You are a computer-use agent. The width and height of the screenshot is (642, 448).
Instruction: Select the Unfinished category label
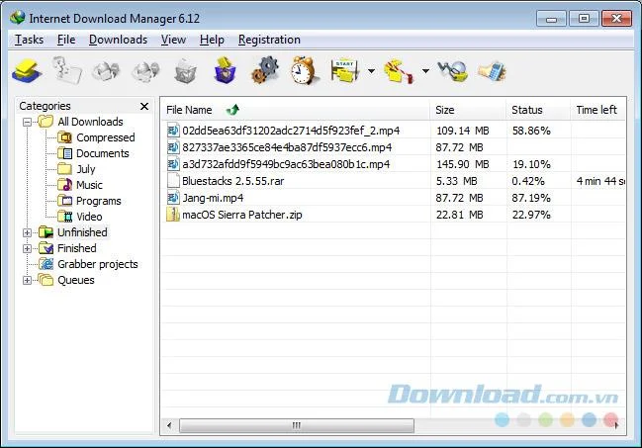(82, 232)
